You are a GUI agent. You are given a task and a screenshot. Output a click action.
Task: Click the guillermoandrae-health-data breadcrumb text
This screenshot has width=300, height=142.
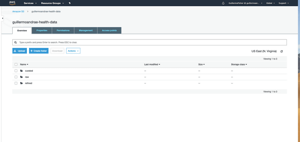pyautogui.click(x=46, y=12)
